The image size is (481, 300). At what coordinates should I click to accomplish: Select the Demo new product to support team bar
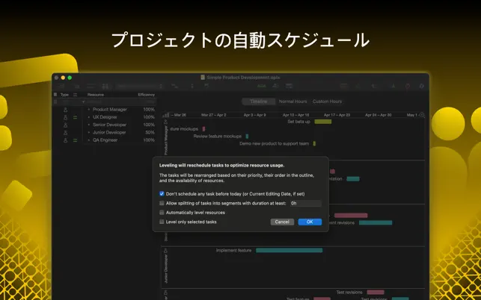pyautogui.click(x=314, y=143)
